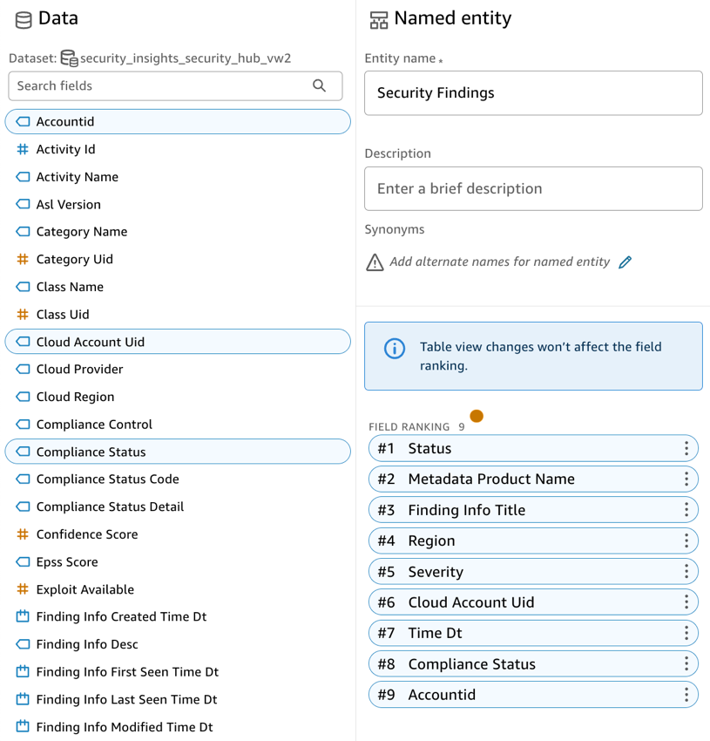The image size is (710, 741).
Task: Click the Description text box
Action: [533, 188]
